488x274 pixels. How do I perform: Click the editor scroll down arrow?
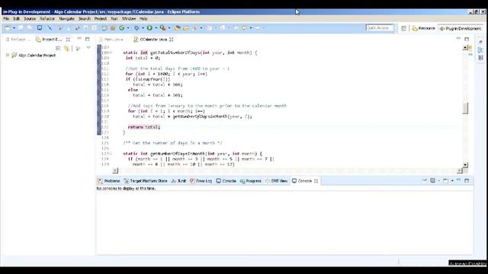coord(465,164)
